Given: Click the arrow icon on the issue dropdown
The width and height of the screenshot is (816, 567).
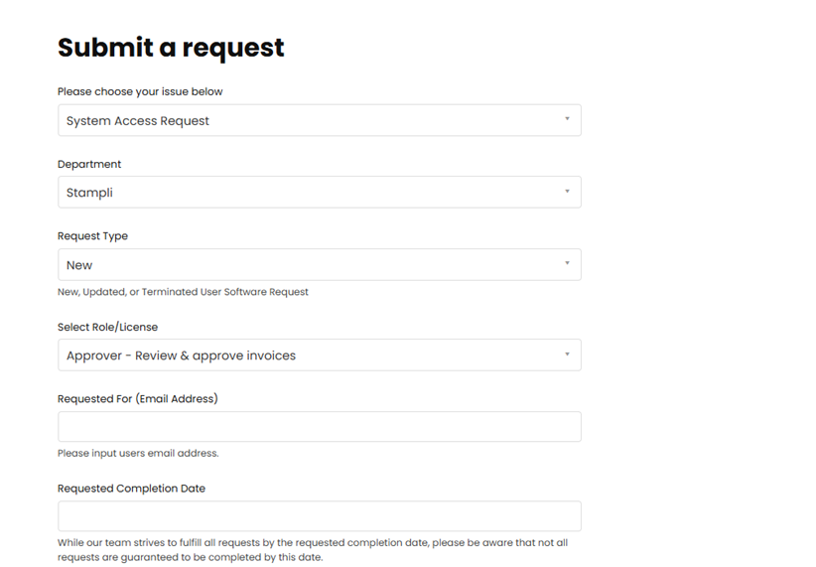Looking at the screenshot, I should [x=567, y=119].
